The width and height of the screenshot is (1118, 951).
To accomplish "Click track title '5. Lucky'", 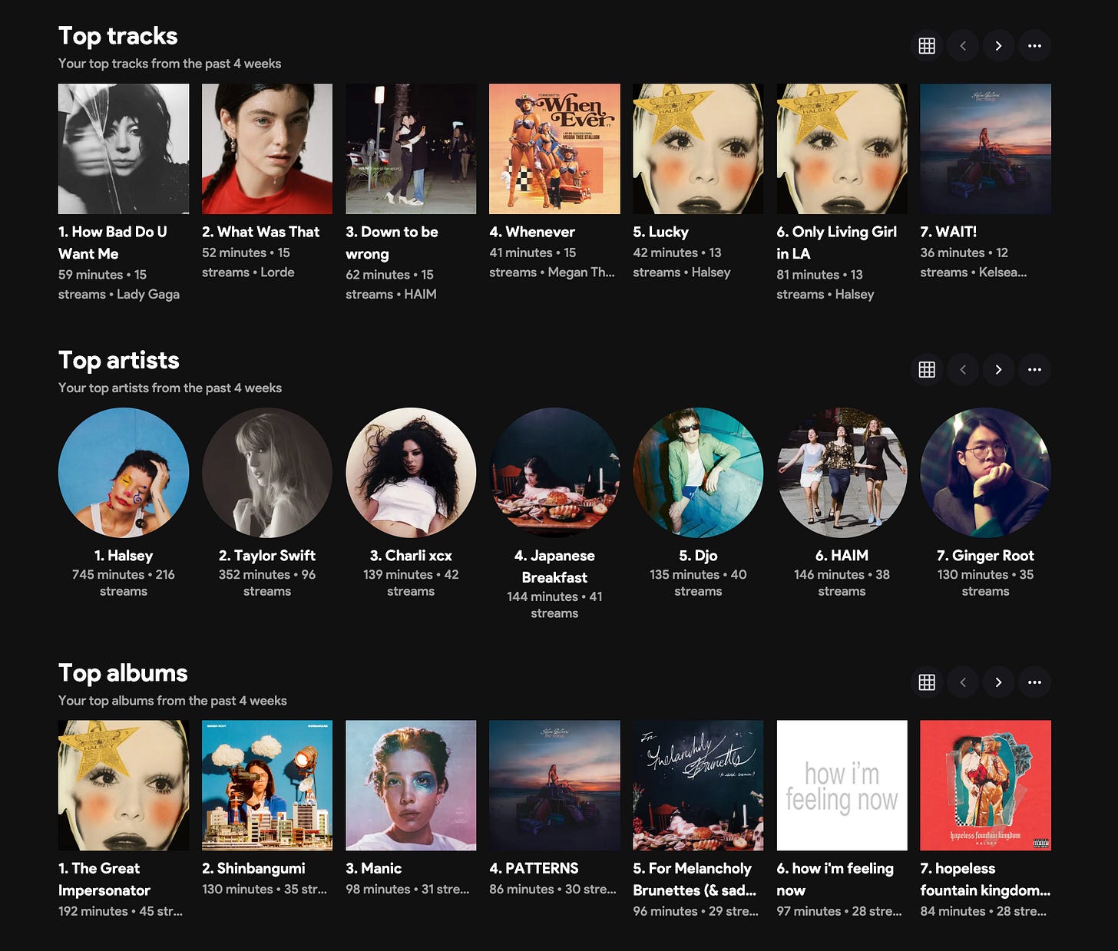I will point(661,232).
